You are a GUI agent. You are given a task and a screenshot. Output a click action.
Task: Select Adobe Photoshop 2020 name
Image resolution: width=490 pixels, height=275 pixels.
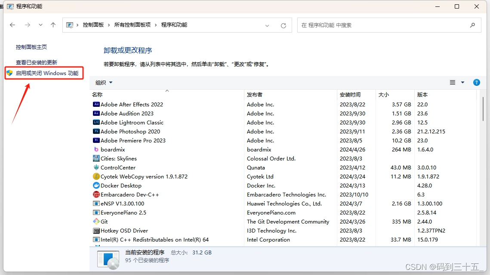click(x=130, y=132)
